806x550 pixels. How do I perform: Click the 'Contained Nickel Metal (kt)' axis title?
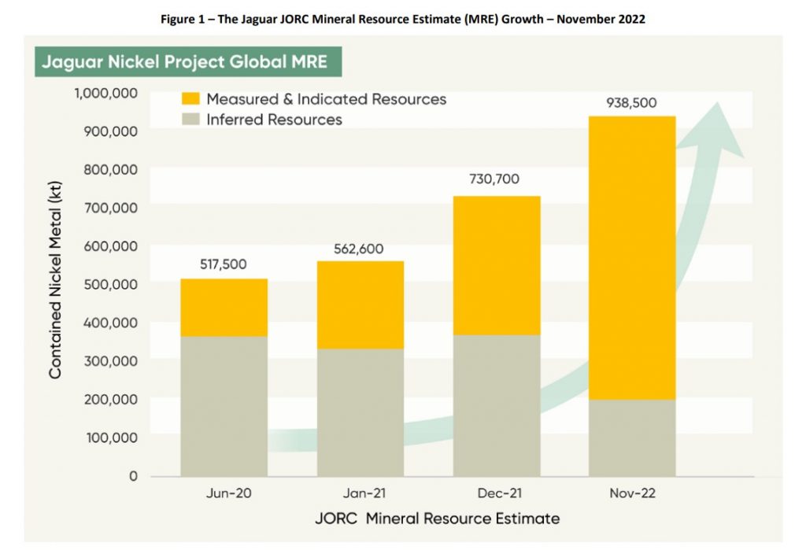[55, 280]
